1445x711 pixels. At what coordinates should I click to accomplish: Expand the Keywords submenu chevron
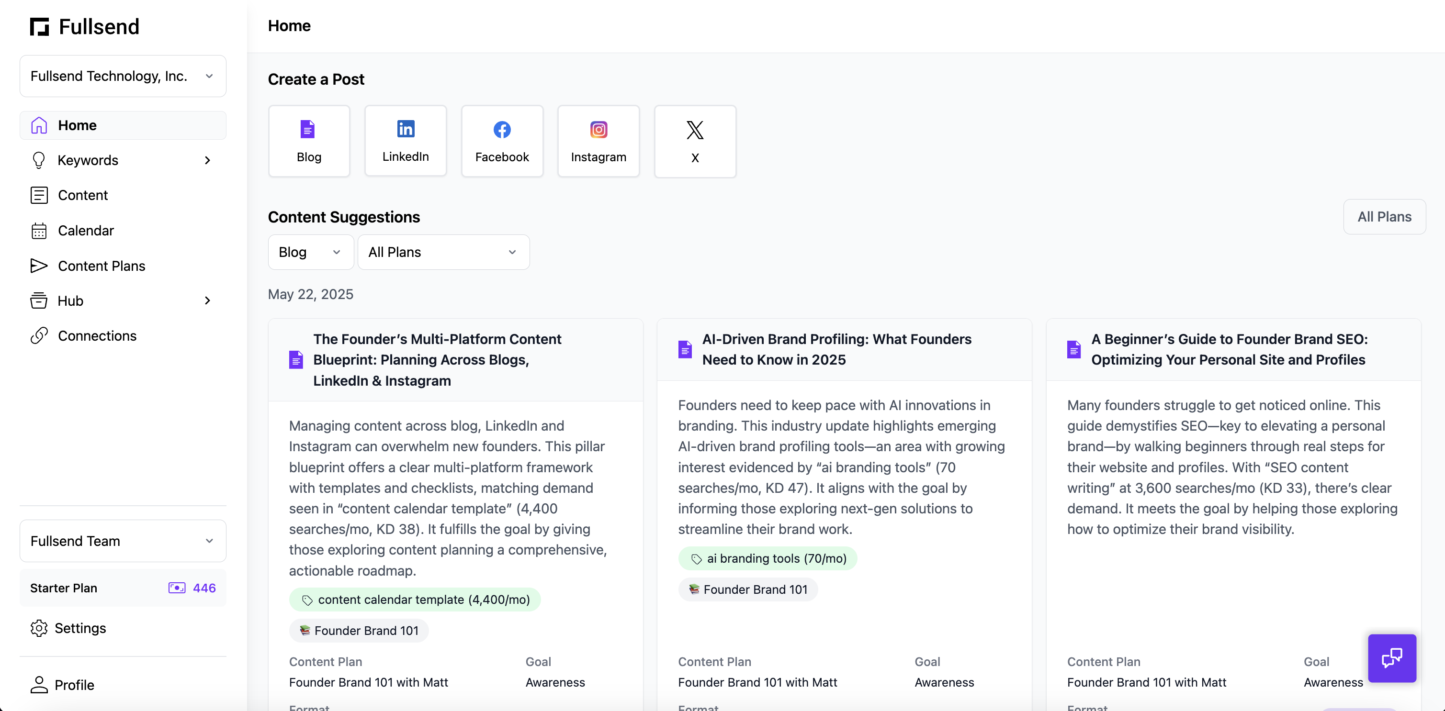point(207,160)
